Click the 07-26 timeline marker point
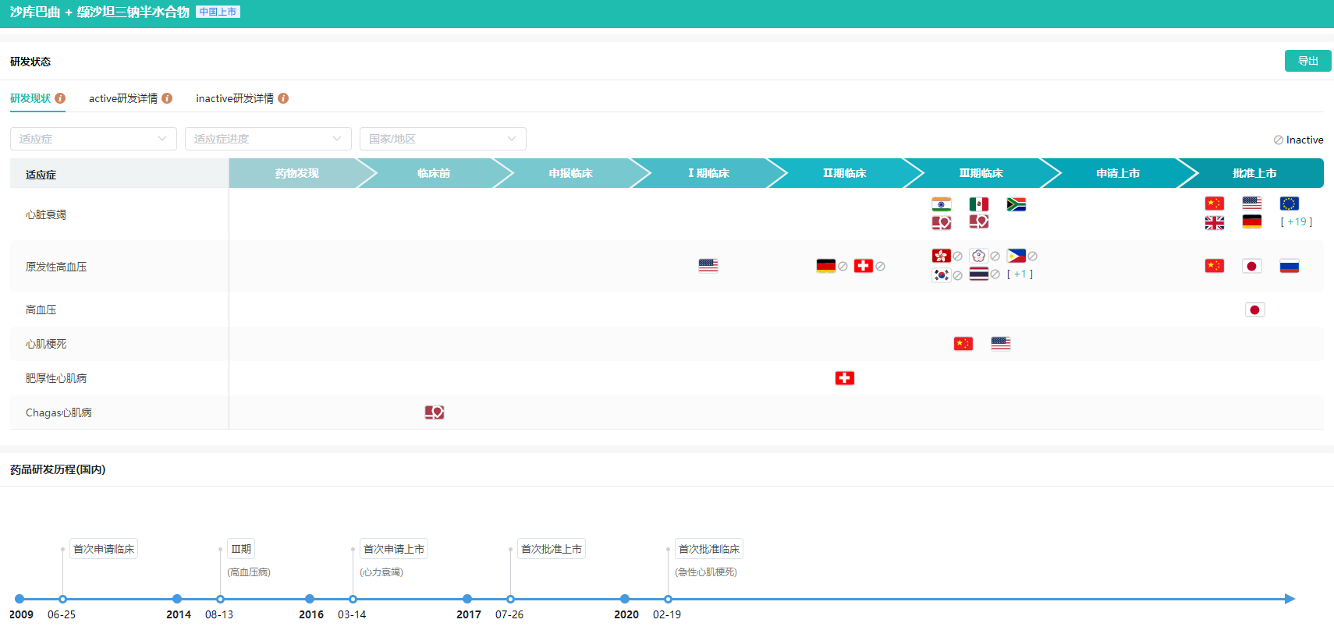 pos(510,599)
